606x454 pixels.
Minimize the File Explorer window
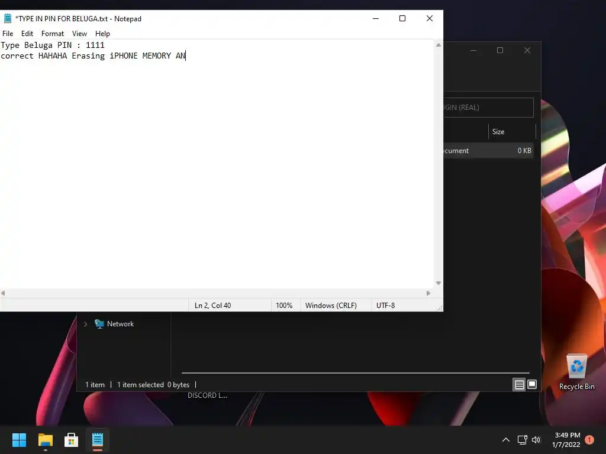[473, 51]
